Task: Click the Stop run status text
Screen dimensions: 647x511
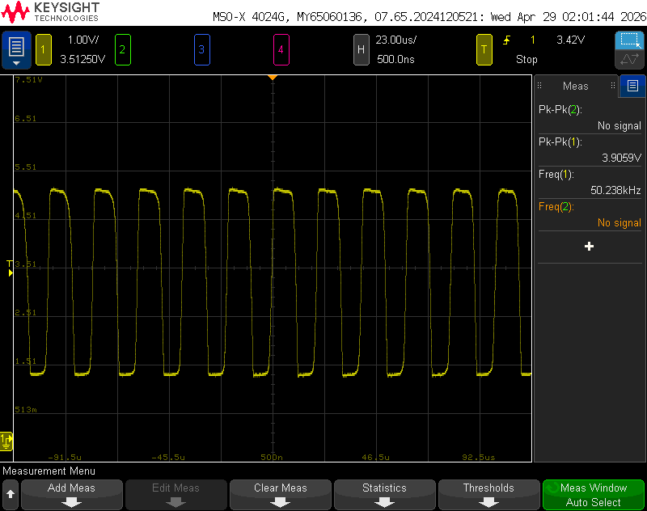Action: click(x=526, y=59)
